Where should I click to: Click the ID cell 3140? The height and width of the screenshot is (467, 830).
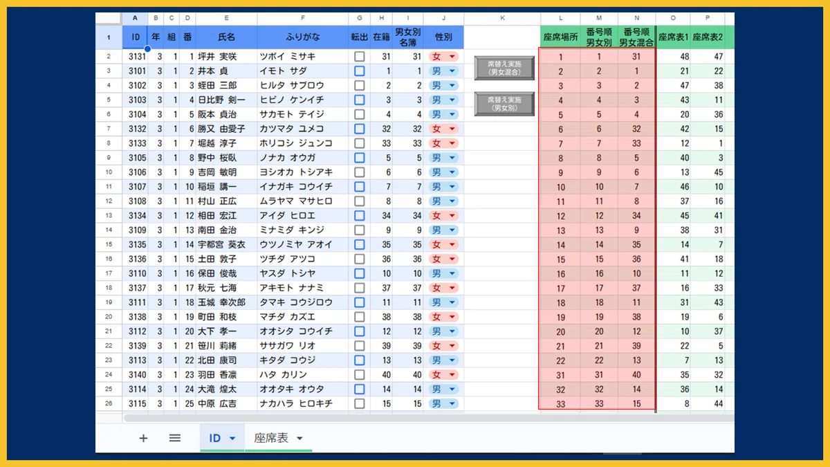[x=135, y=374]
